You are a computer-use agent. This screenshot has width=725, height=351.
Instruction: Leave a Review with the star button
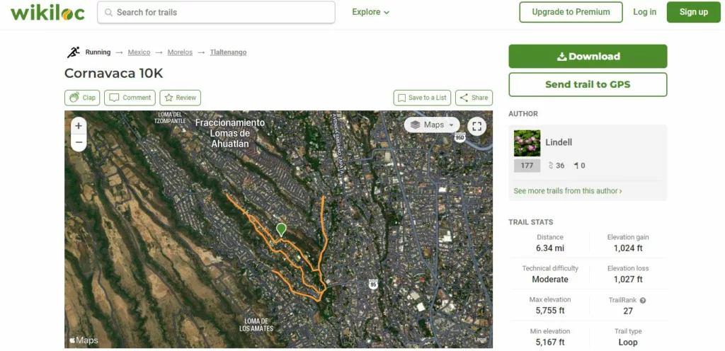pos(181,98)
